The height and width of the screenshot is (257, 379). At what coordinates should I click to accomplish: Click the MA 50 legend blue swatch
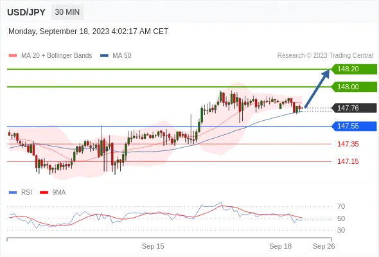[104, 56]
